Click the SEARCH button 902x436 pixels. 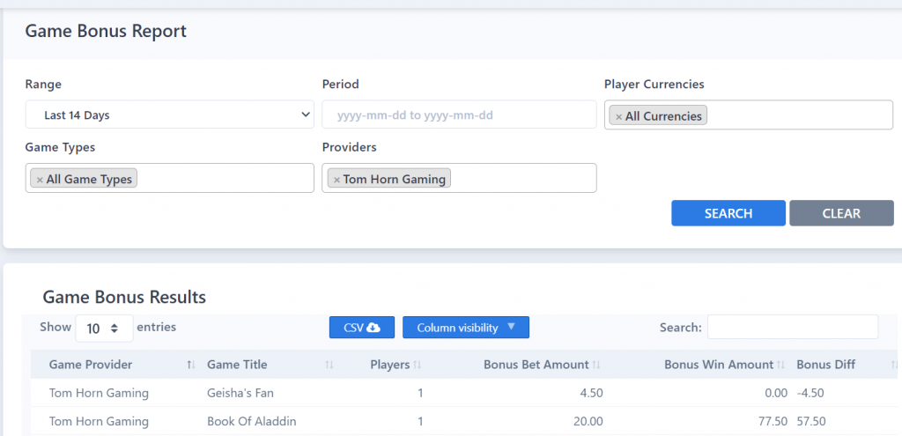click(728, 213)
